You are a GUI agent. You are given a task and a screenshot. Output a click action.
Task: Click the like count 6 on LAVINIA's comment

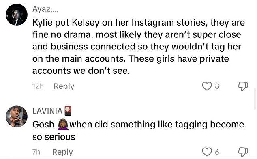(217, 152)
